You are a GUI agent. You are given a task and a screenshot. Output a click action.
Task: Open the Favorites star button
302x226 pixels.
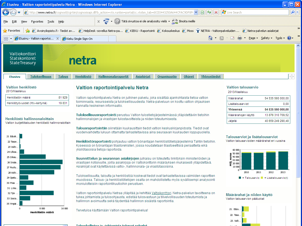[11, 31]
